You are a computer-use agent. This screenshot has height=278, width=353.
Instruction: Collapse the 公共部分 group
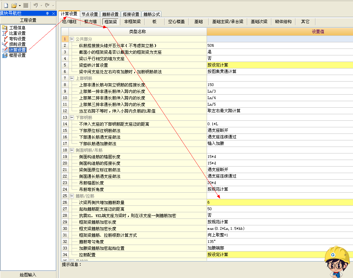pyautogui.click(x=72, y=39)
